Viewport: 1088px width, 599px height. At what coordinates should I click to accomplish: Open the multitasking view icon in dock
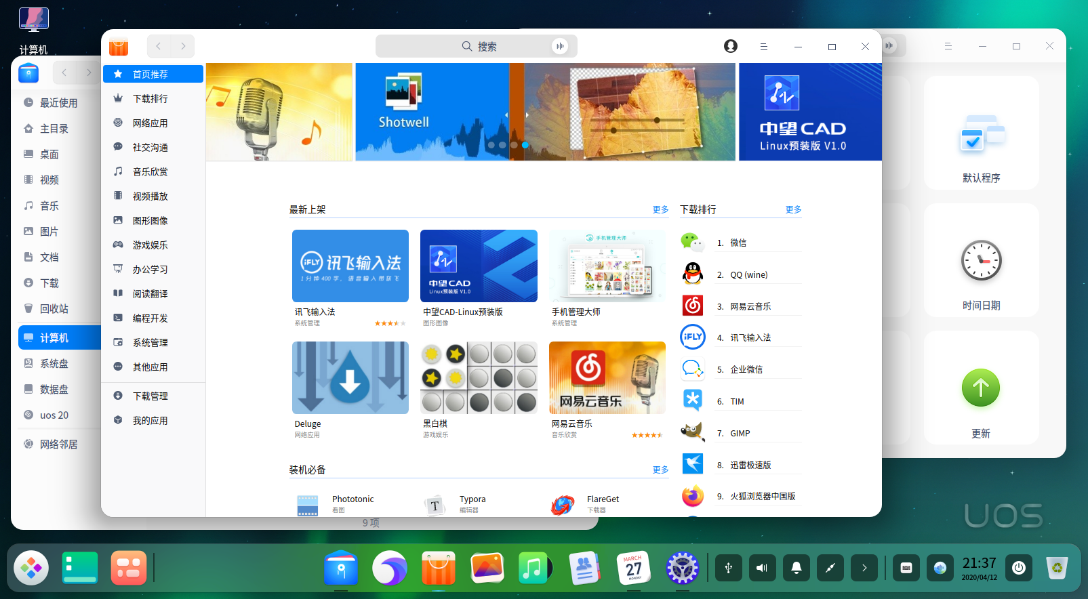coord(129,568)
